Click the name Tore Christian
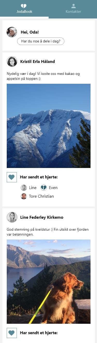The width and height of the screenshot is (97, 343). (41, 196)
